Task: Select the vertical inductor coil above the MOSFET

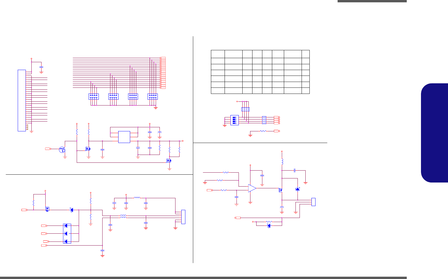Action: coord(282,162)
